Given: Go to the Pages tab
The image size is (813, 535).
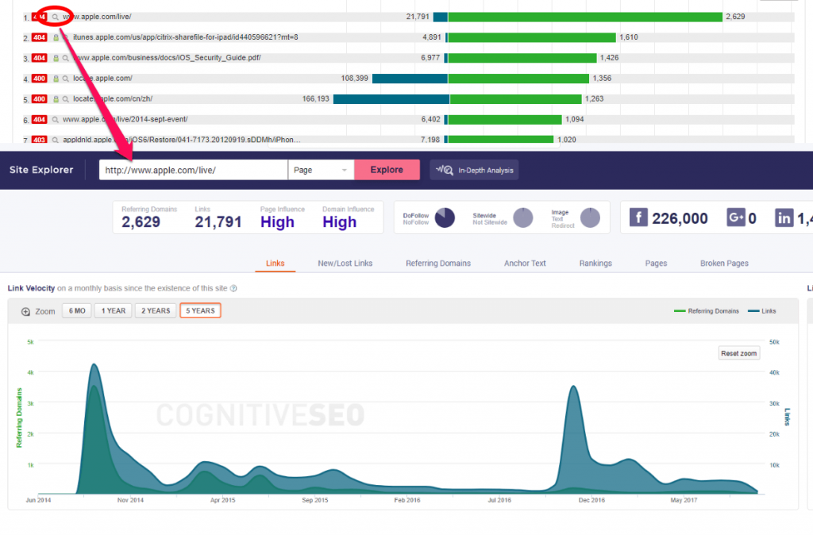Looking at the screenshot, I should tap(656, 264).
